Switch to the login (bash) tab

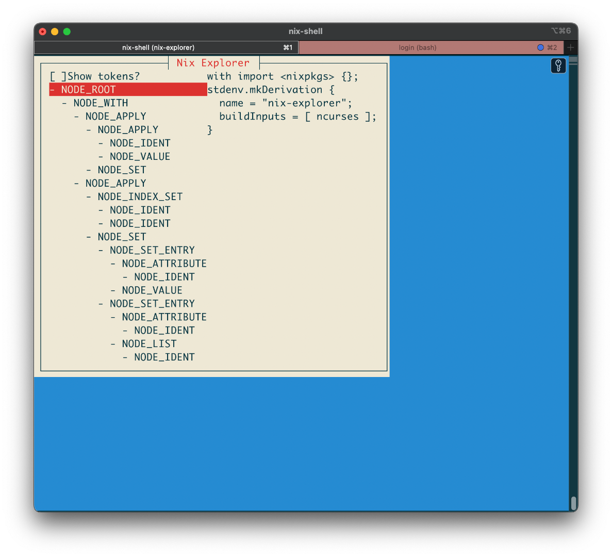[417, 47]
